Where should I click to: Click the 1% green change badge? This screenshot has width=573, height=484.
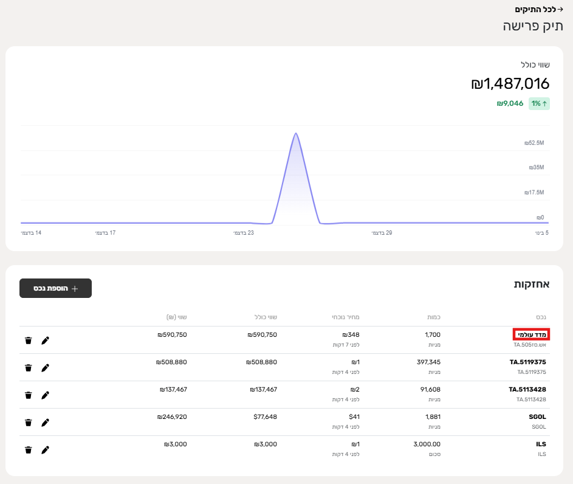click(538, 103)
